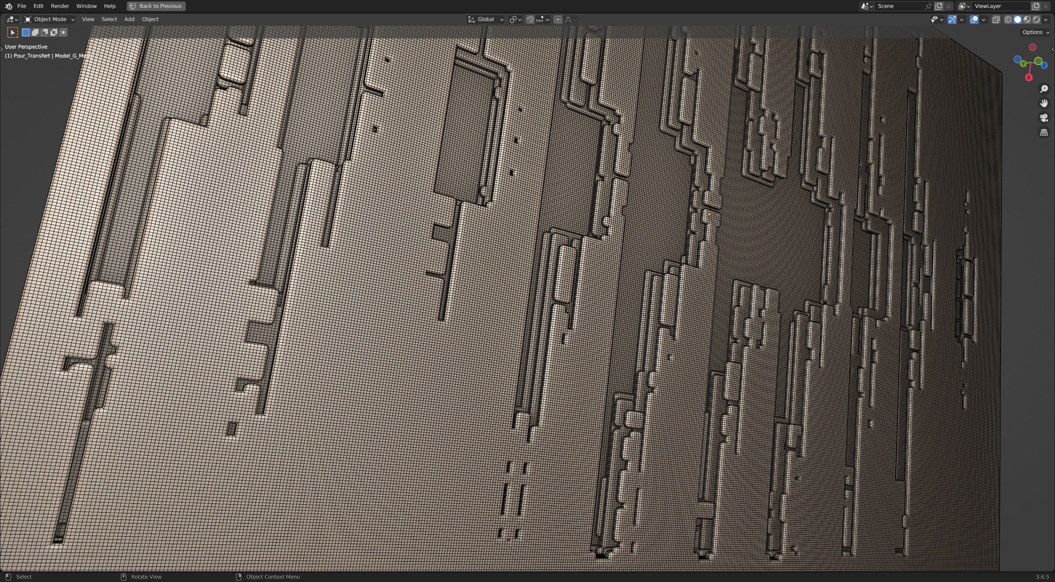Open the shading options dropdown arrow
The height and width of the screenshot is (582, 1055).
click(1046, 19)
